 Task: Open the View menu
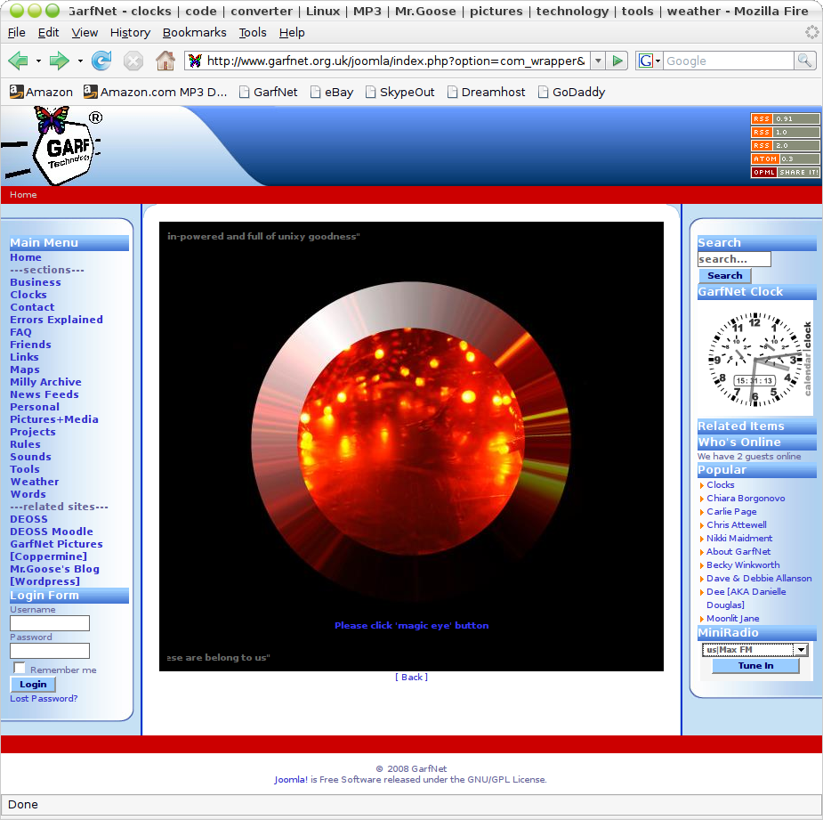(85, 33)
